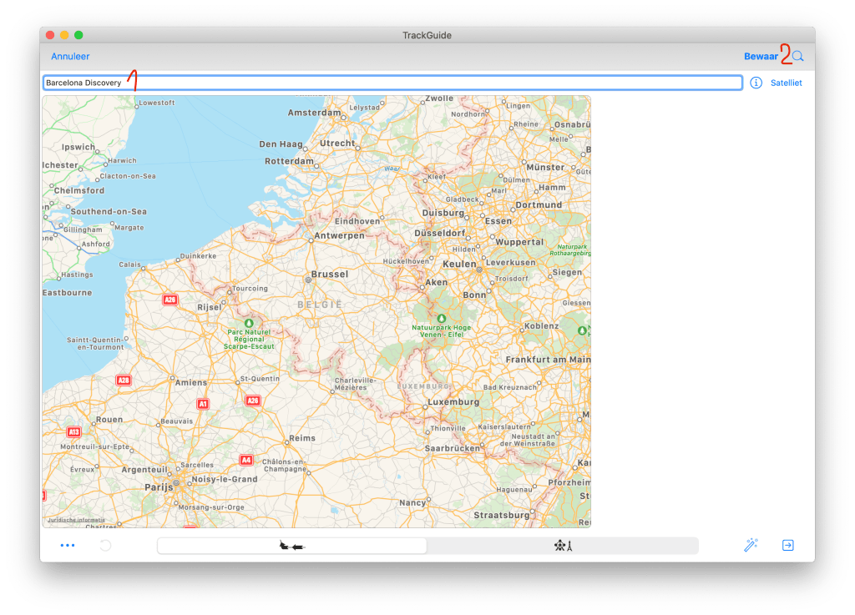Click the undo arrow icon
This screenshot has width=855, height=615.
105,546
